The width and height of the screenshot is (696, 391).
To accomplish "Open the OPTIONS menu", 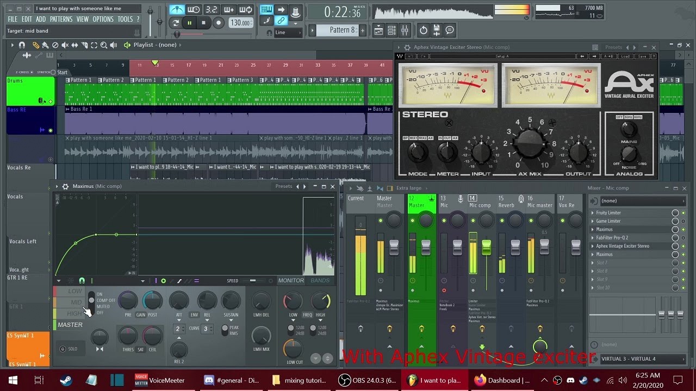I will coord(103,19).
